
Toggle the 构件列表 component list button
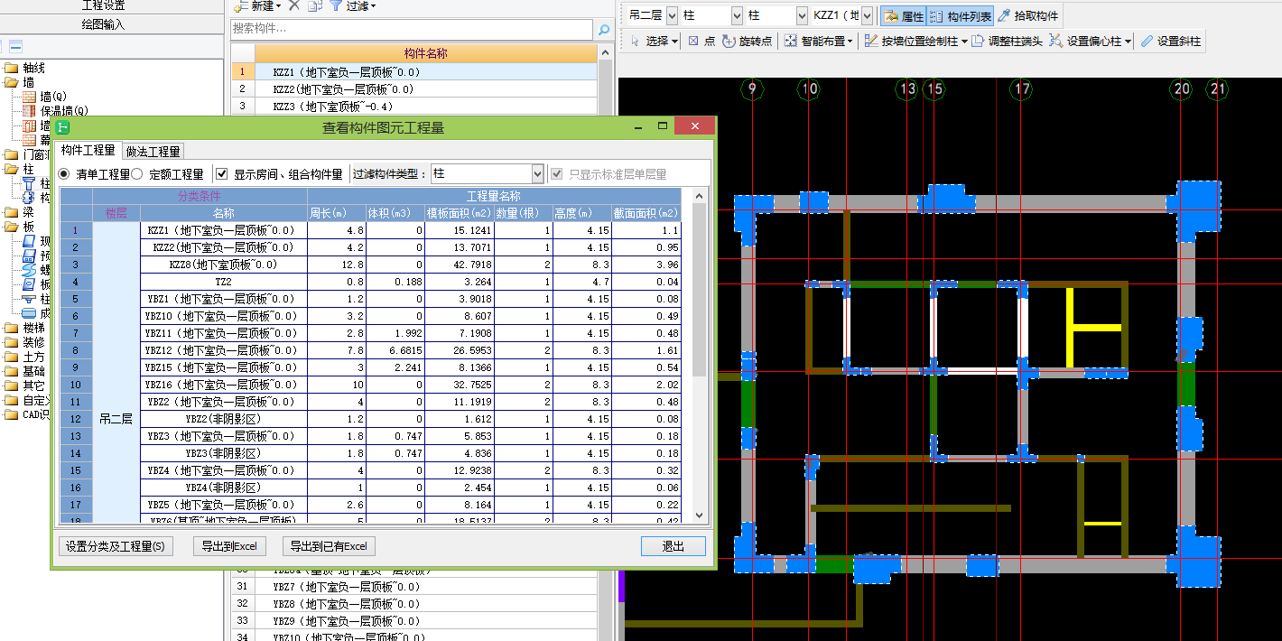[961, 16]
